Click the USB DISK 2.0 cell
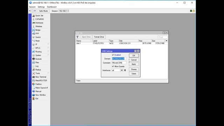224x126 pixels. (125, 43)
